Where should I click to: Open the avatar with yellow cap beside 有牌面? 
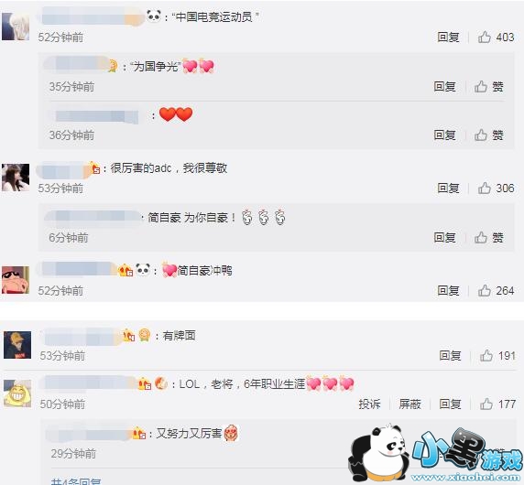(x=17, y=345)
